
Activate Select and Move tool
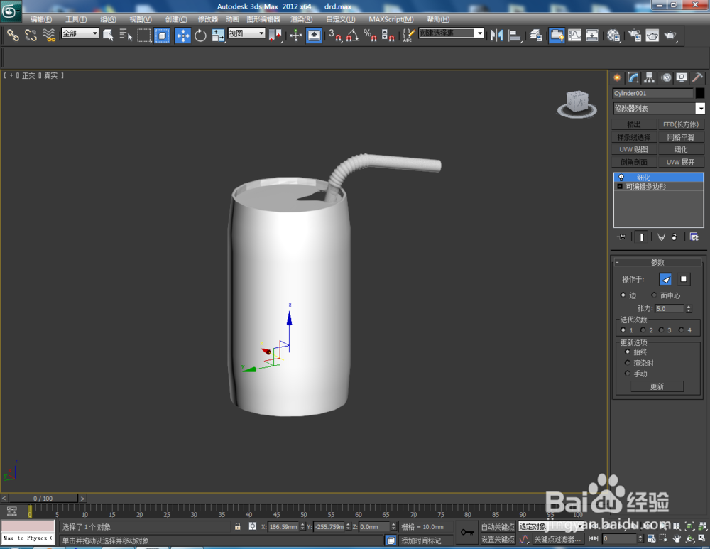(182, 36)
